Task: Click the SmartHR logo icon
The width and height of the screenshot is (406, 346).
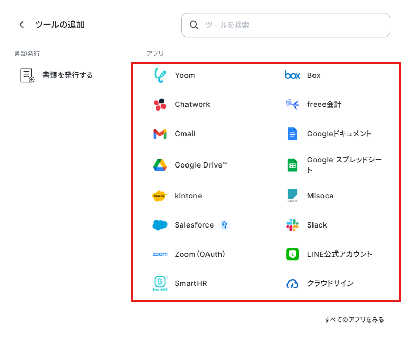Action: [160, 283]
